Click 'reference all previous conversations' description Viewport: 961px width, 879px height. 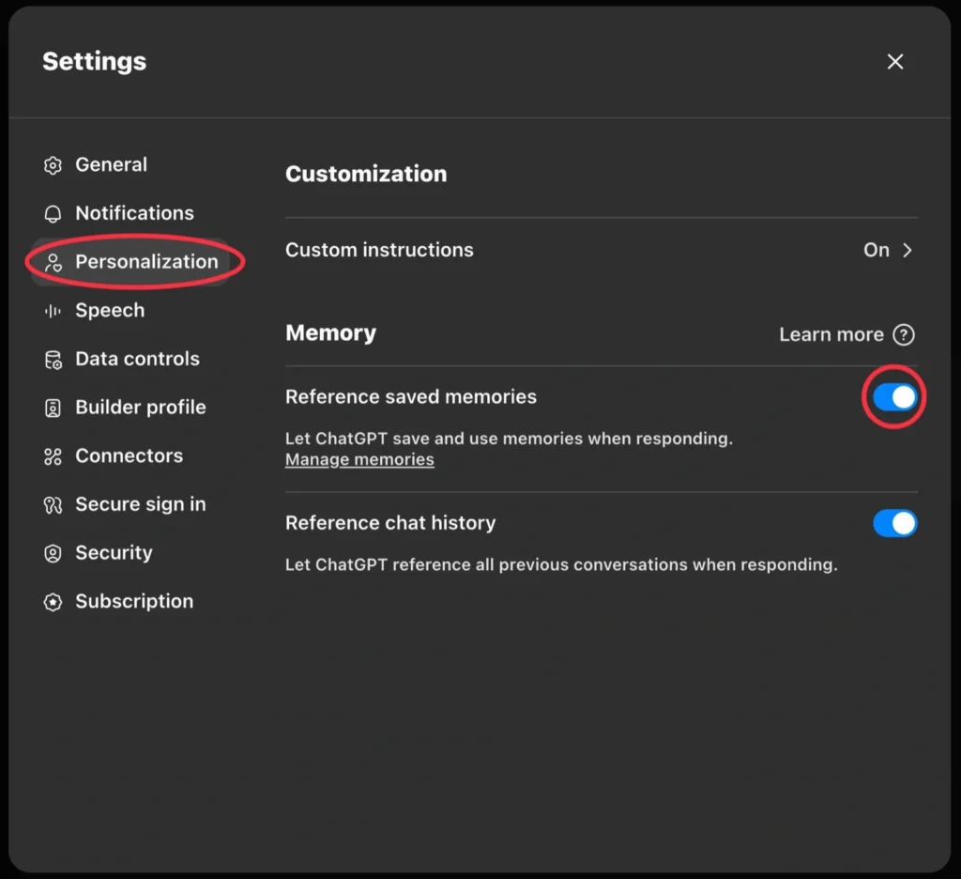561,564
